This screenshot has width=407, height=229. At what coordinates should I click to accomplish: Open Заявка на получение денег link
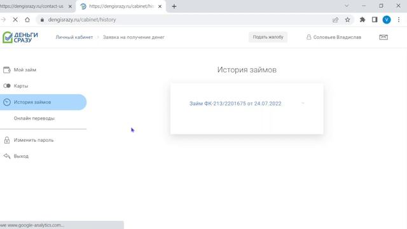click(134, 37)
